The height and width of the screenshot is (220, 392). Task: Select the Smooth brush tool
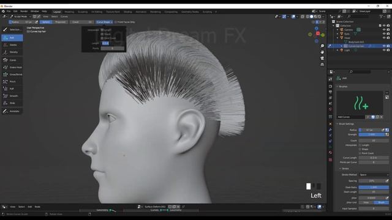12,96
